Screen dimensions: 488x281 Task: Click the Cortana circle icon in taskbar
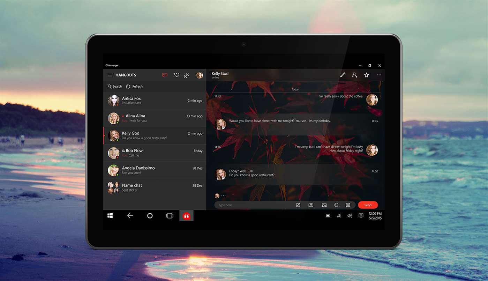(150, 216)
